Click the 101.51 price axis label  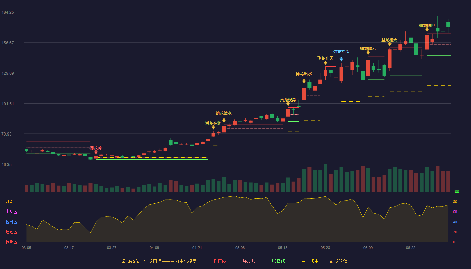(x=8, y=104)
